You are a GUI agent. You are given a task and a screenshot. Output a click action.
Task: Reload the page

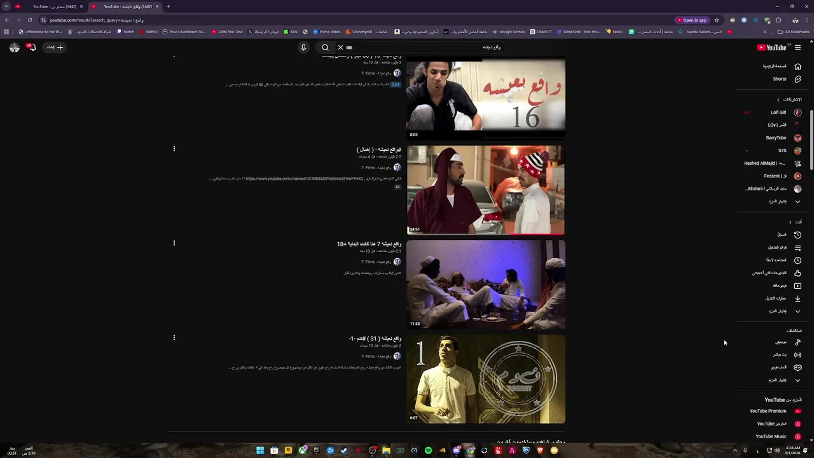click(30, 20)
